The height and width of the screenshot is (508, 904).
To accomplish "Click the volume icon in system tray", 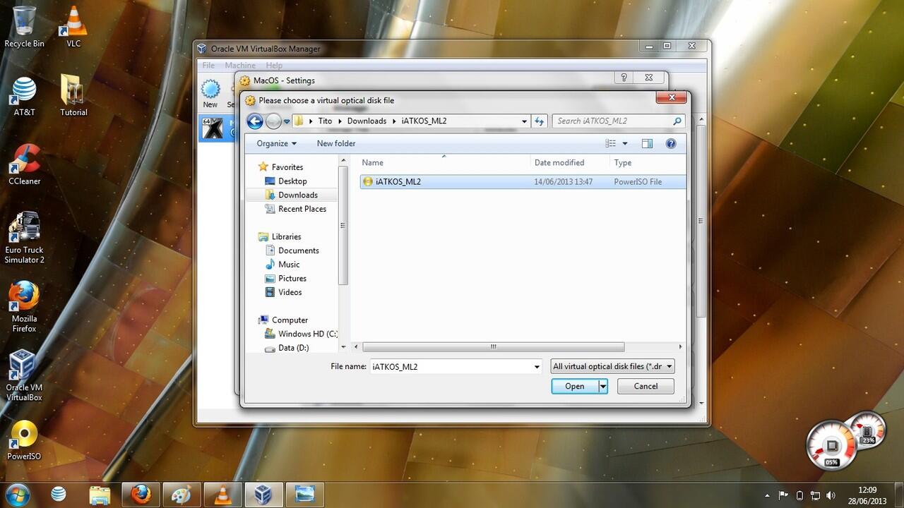I will (831, 495).
